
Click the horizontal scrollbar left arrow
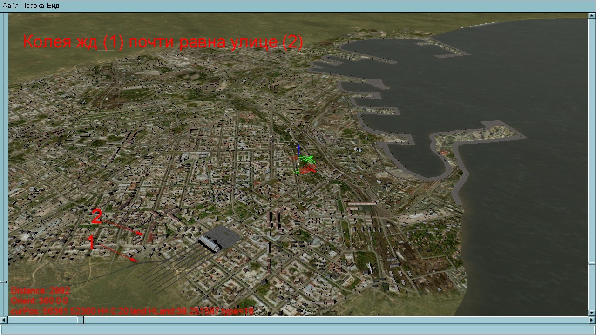point(4,320)
